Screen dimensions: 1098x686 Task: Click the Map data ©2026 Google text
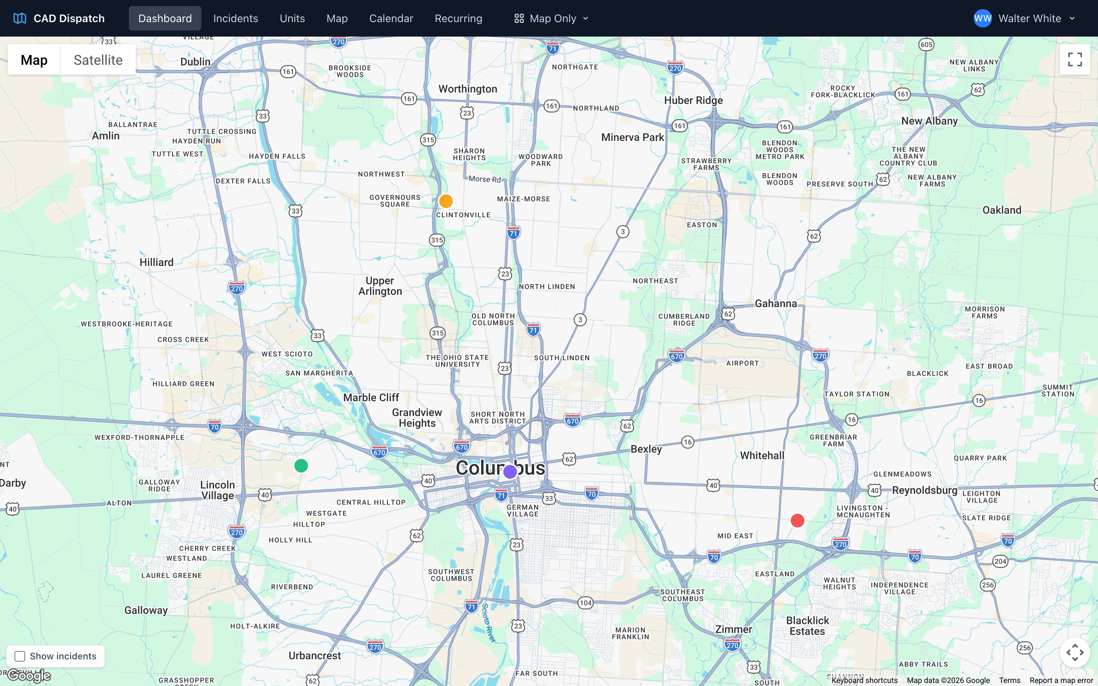948,680
